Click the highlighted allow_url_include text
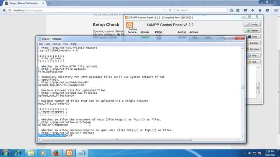280x157 pixels. pos(52,136)
